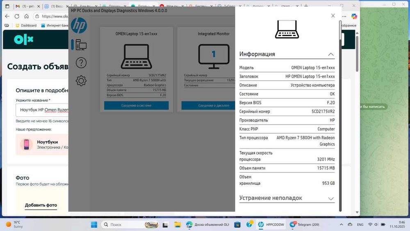The image size is (410, 231).
Task: Go back in the browser
Action: coord(7,16)
